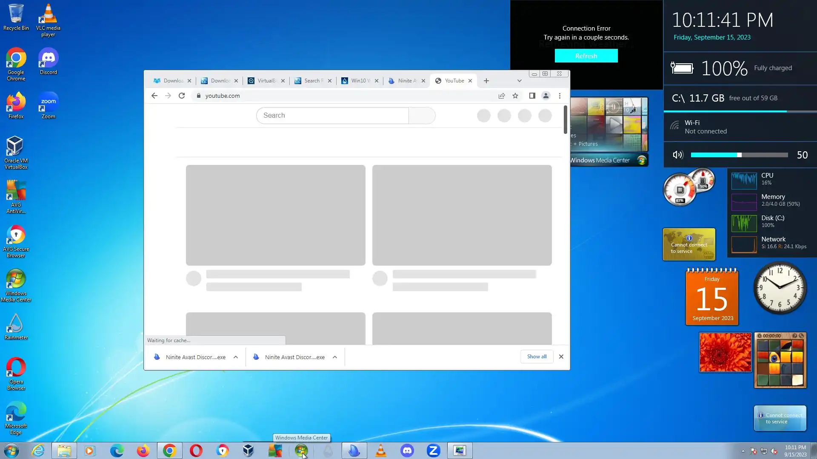
Task: Expand first Ninite download options chevron
Action: [x=236, y=357]
